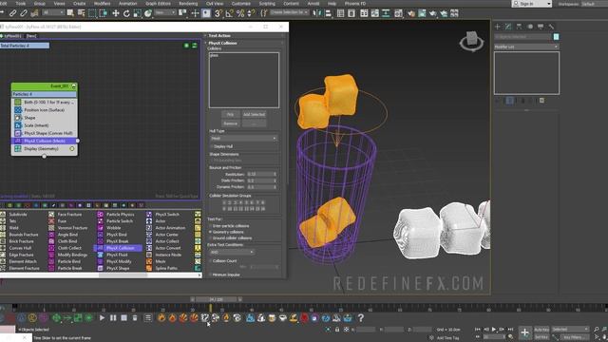Open the Modifier List dropdown
This screenshot has width=608, height=342.
[x=526, y=47]
